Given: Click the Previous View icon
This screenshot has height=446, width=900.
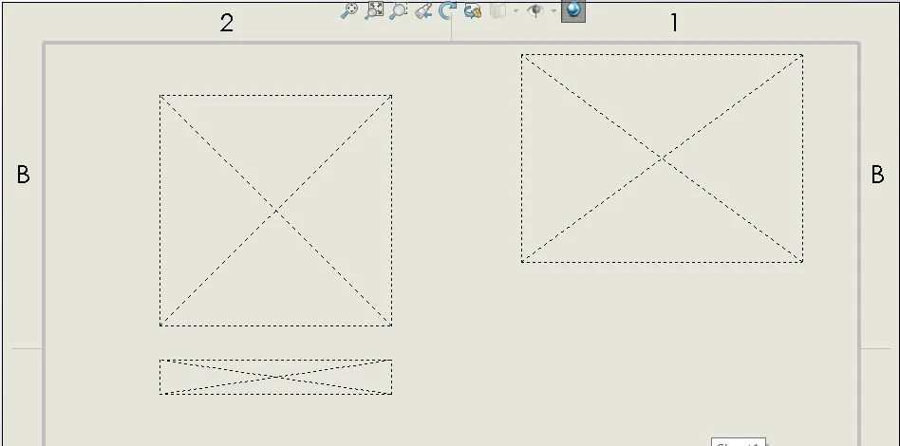Looking at the screenshot, I should coord(423,10).
